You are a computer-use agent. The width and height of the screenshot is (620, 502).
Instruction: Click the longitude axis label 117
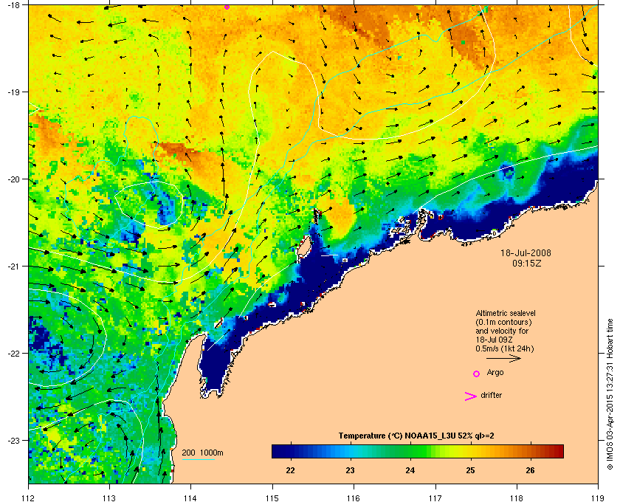pos(435,498)
